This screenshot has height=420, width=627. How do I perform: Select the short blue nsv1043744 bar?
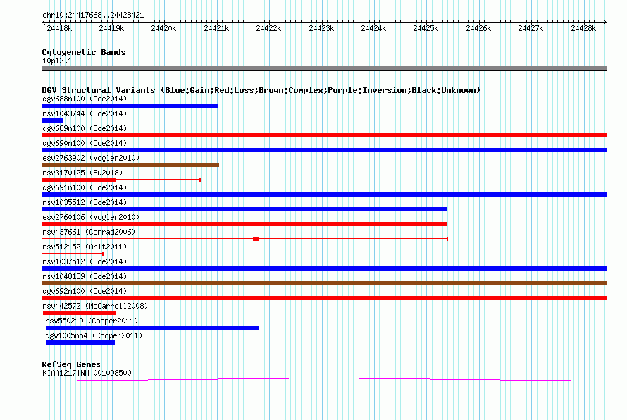52,121
